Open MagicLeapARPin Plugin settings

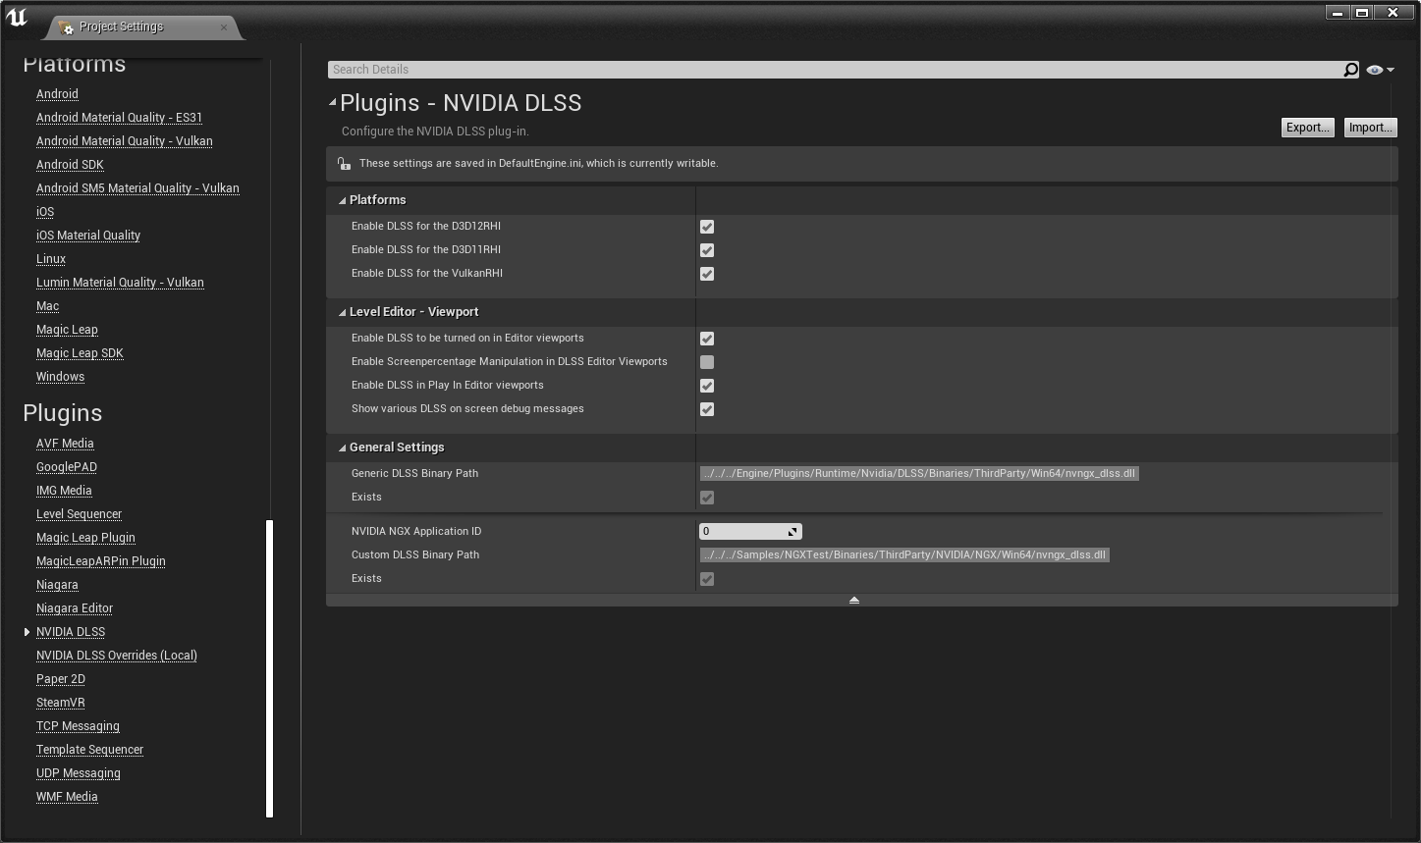[x=101, y=561]
